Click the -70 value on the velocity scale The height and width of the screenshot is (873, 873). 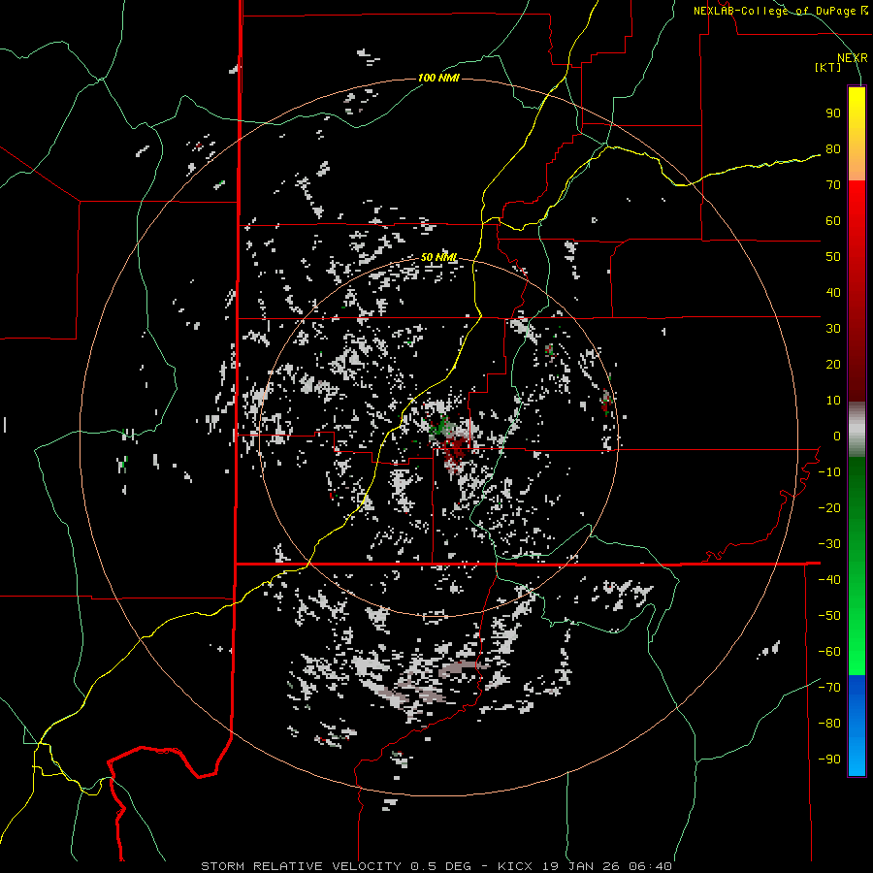[x=829, y=688]
